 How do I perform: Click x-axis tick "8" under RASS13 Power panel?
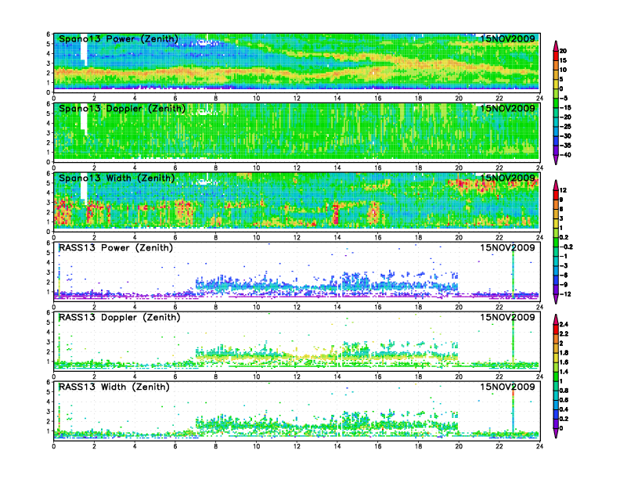[215, 307]
